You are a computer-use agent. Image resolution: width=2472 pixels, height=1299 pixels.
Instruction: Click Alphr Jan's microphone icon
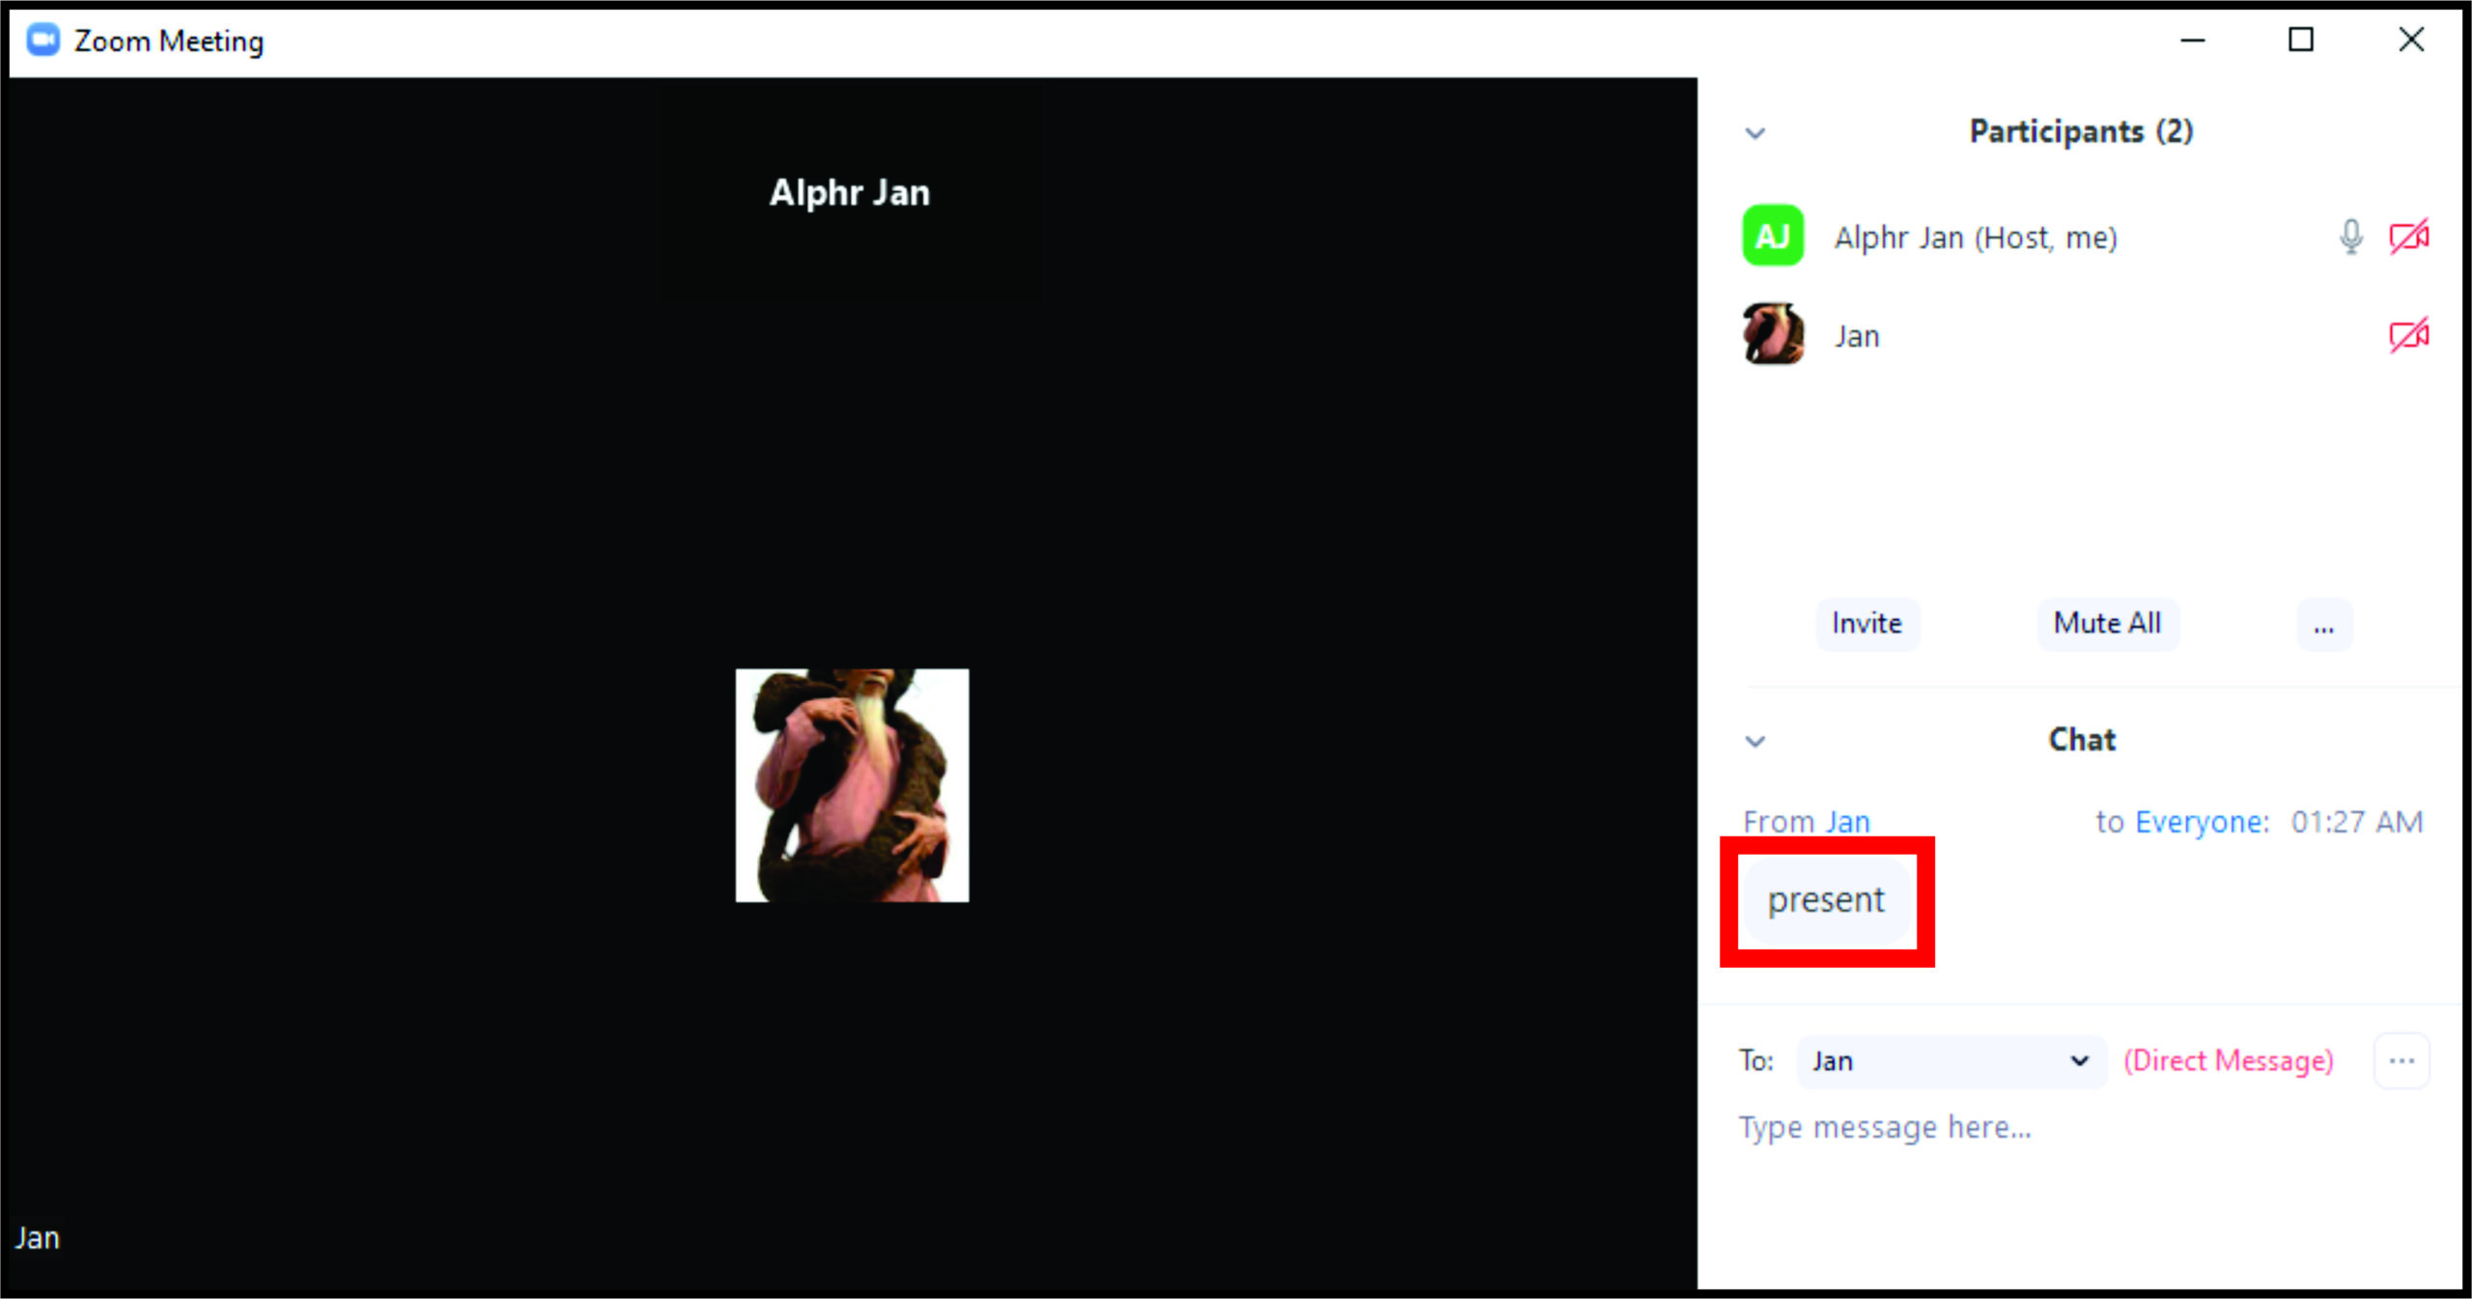point(2351,237)
